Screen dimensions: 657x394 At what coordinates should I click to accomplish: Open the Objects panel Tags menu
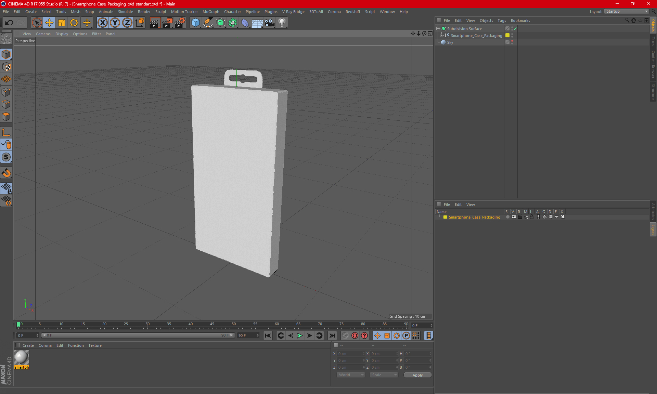pyautogui.click(x=502, y=21)
